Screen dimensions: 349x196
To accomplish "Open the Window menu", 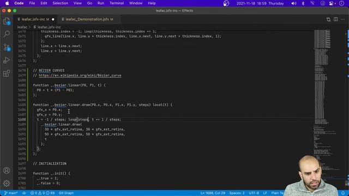I will coord(136,3).
